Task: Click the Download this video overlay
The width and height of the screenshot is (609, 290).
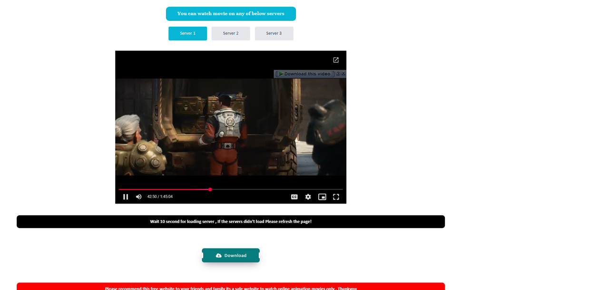Action: 304,74
